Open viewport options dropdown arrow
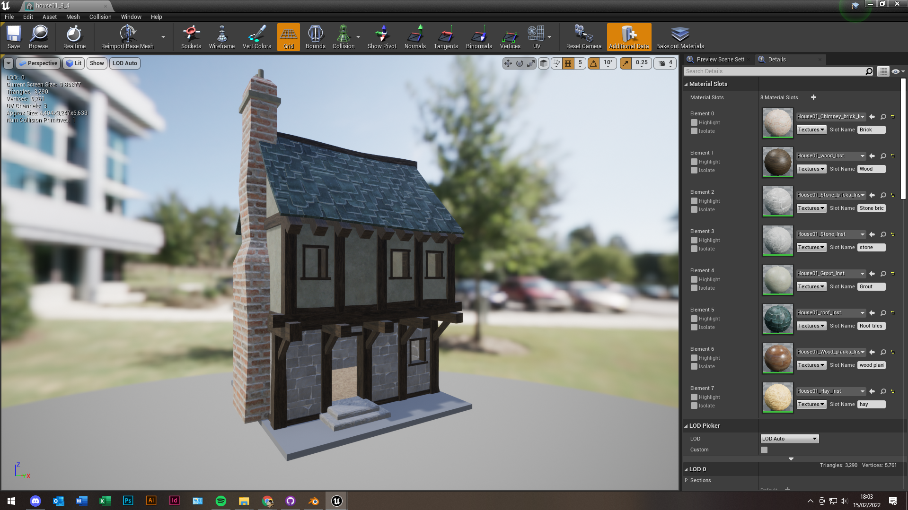Screen dimensions: 908x510 [9, 63]
